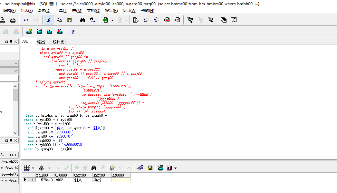
Task: Click the bar chart icon
Action: 169,168
